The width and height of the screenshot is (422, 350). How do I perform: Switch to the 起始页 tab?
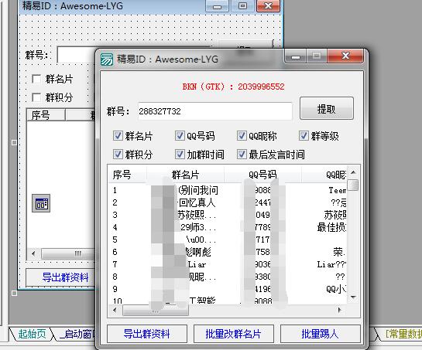pyautogui.click(x=32, y=334)
